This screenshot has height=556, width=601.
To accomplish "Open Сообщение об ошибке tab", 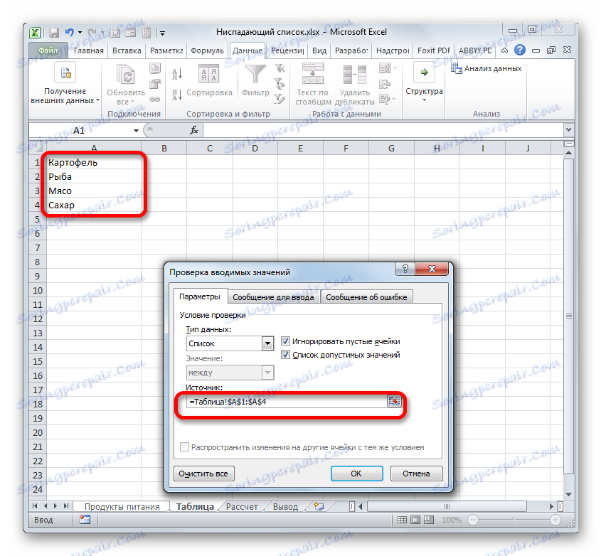I will click(x=366, y=297).
